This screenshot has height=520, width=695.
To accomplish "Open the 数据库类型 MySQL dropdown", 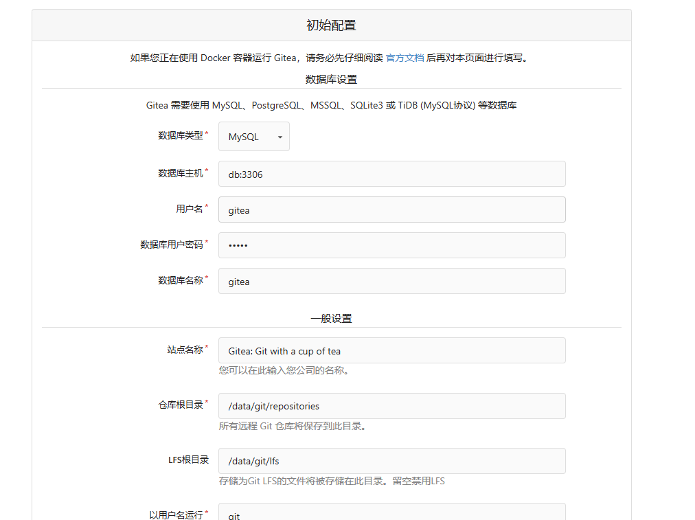I will pos(253,137).
